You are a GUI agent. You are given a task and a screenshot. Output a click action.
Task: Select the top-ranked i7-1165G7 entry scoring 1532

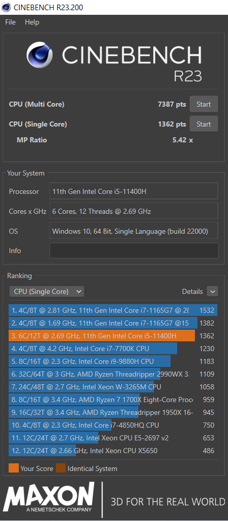(x=113, y=310)
